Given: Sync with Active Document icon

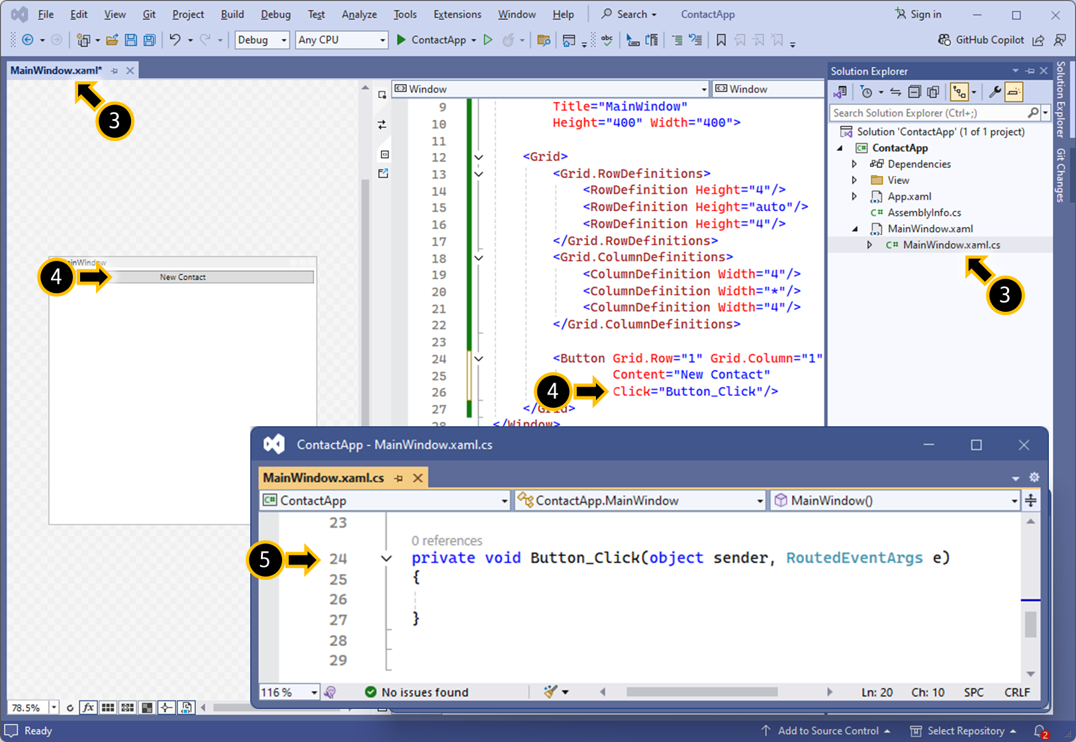Looking at the screenshot, I should [895, 92].
